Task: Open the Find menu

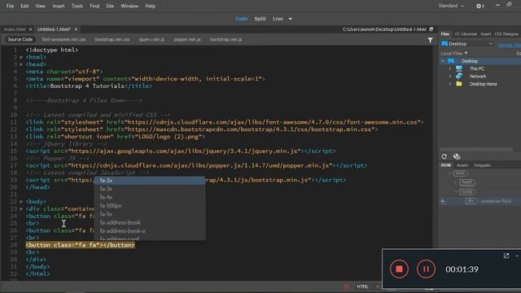Action: click(94, 6)
